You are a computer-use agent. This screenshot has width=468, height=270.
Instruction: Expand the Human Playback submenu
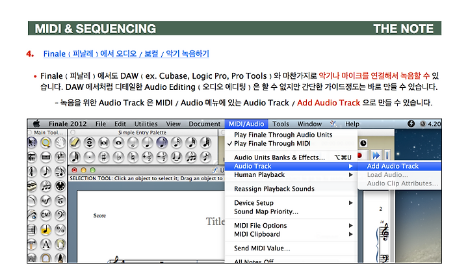[x=291, y=175]
